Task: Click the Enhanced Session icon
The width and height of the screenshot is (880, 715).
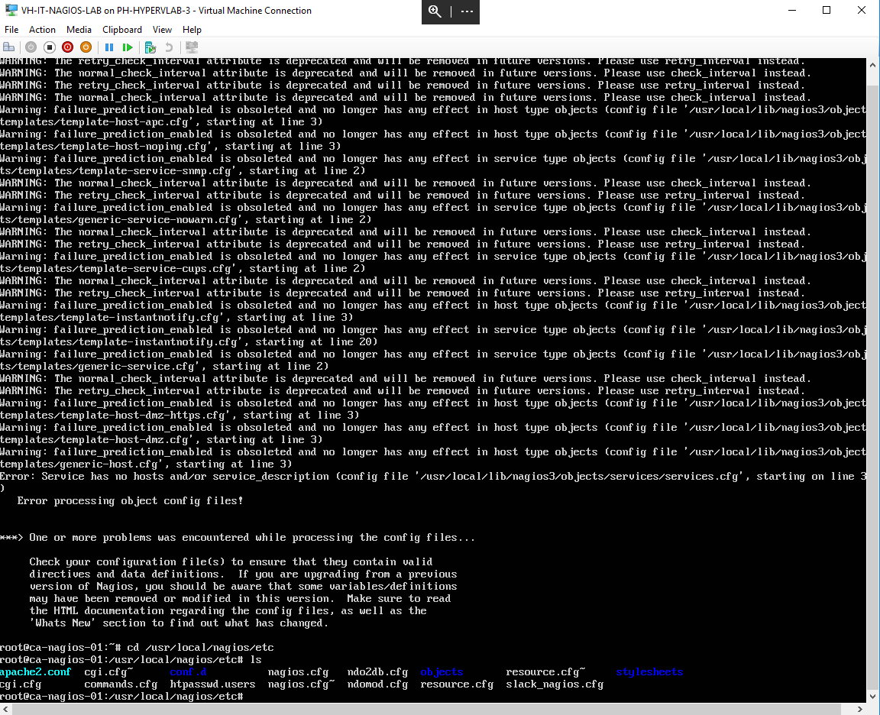Action: [x=191, y=47]
